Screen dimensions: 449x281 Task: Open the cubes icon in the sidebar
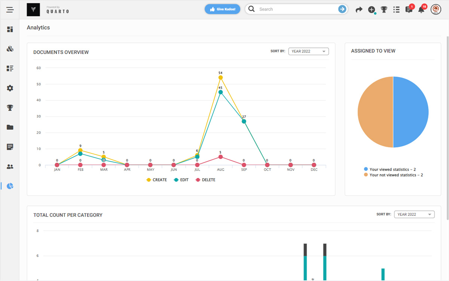pos(10,49)
